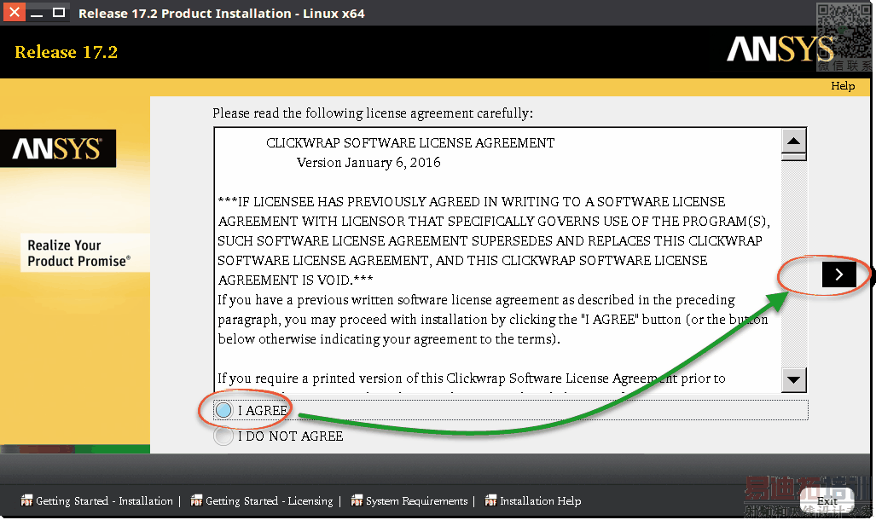Open System Requirements document
The image size is (876, 520).
(417, 501)
